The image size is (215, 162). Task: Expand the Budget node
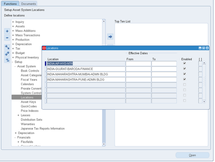[13, 53]
